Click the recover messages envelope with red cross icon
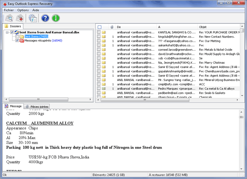Image resolution: width=247 pixels, height=179 pixels. [x=20, y=18]
